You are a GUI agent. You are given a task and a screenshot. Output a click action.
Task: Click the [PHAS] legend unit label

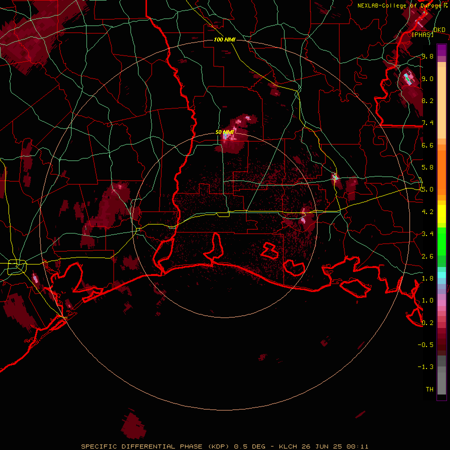[422, 34]
